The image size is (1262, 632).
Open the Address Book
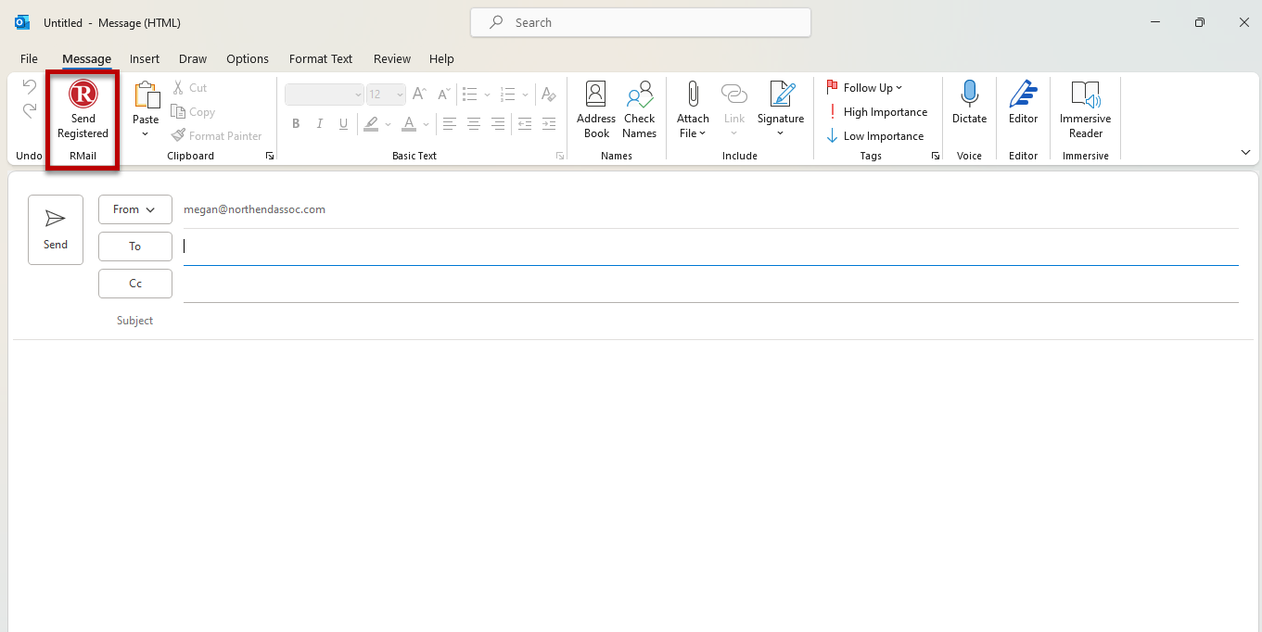596,109
